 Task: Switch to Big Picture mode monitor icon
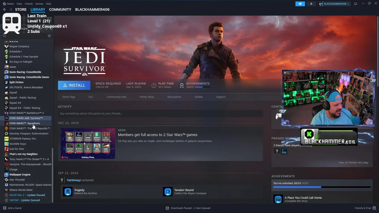[356, 4]
